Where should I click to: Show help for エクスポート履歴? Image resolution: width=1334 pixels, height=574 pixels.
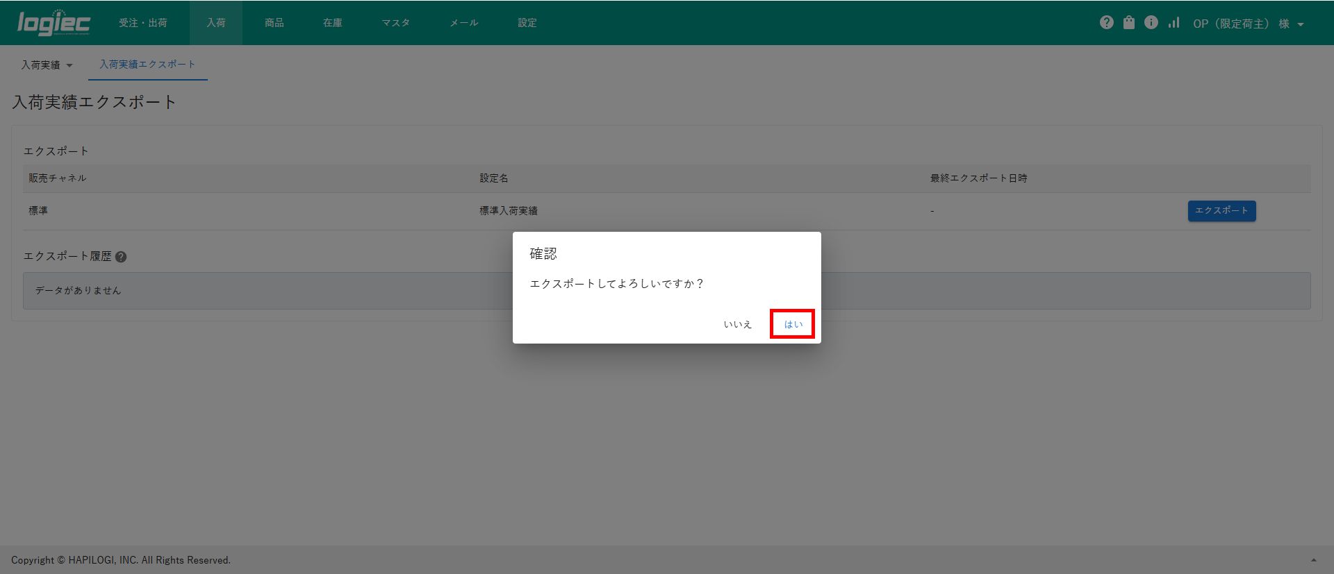121,257
